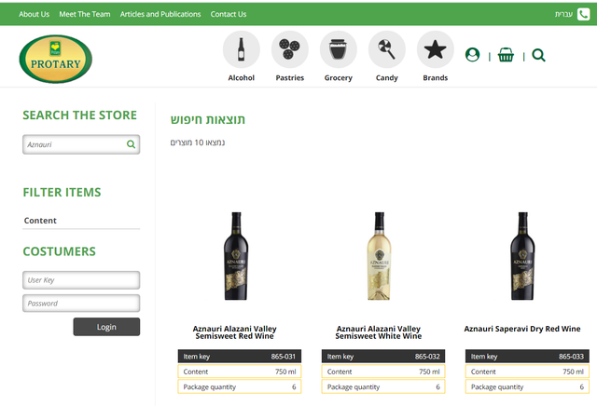This screenshot has height=406, width=597.
Task: Click the Protary logo
Action: [x=56, y=59]
